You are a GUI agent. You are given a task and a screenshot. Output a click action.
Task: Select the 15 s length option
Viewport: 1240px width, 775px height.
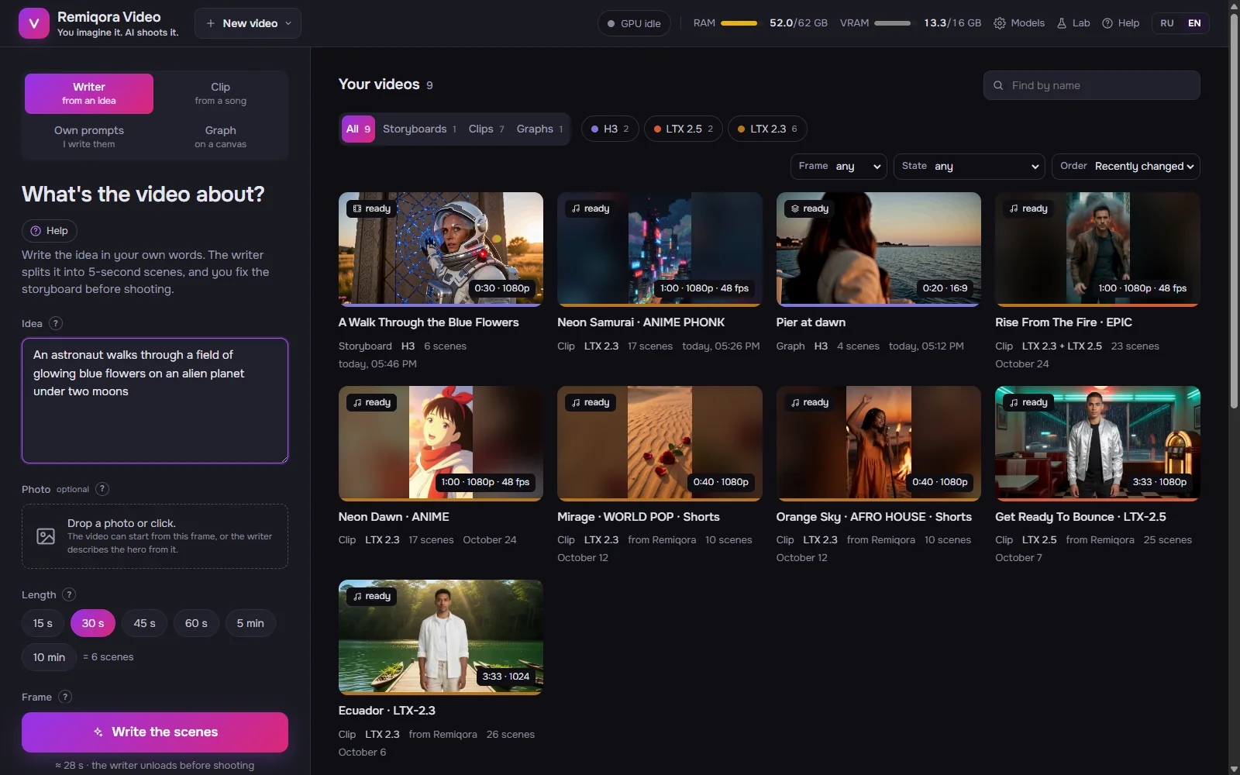[43, 623]
